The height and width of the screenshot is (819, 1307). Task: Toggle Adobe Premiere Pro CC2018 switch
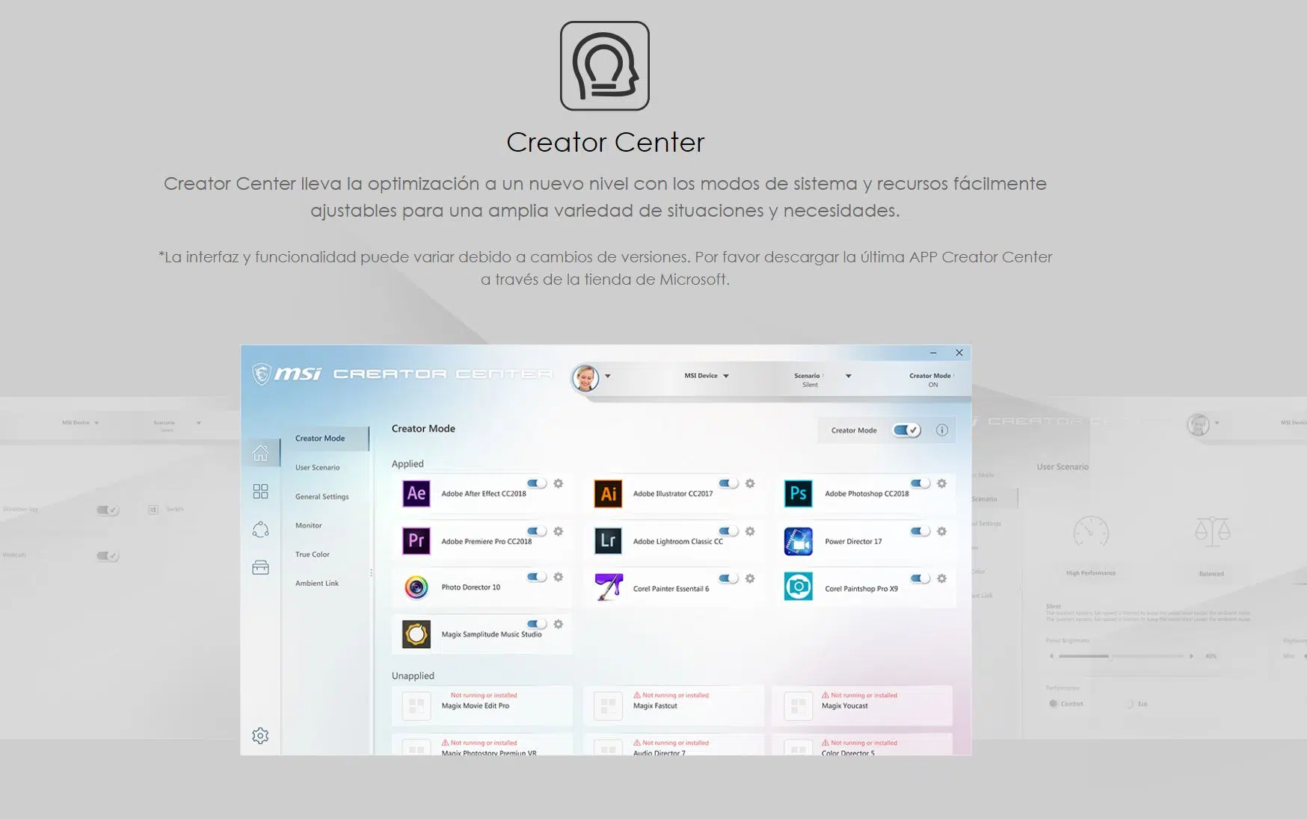(537, 531)
